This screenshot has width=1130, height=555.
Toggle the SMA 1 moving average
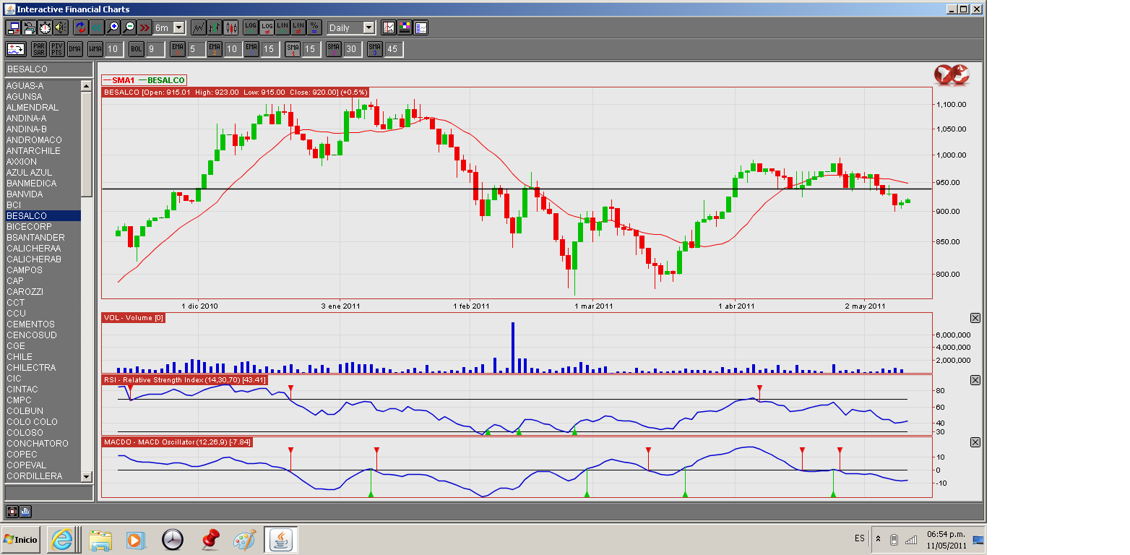click(x=293, y=49)
